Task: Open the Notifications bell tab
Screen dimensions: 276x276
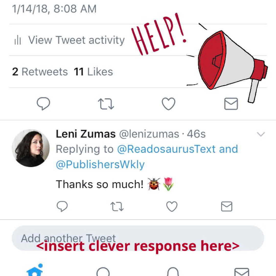Action: pos(173,272)
